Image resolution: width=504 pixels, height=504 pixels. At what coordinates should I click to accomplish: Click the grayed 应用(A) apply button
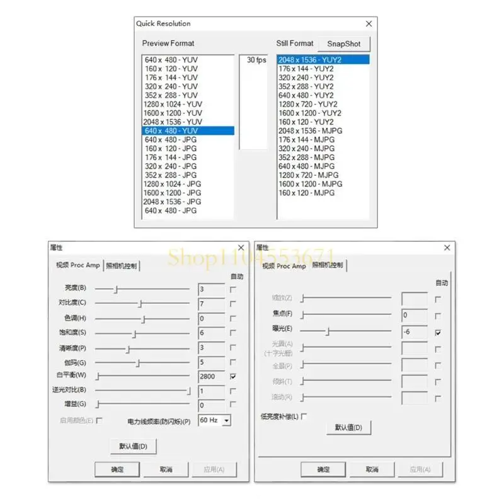point(215,469)
